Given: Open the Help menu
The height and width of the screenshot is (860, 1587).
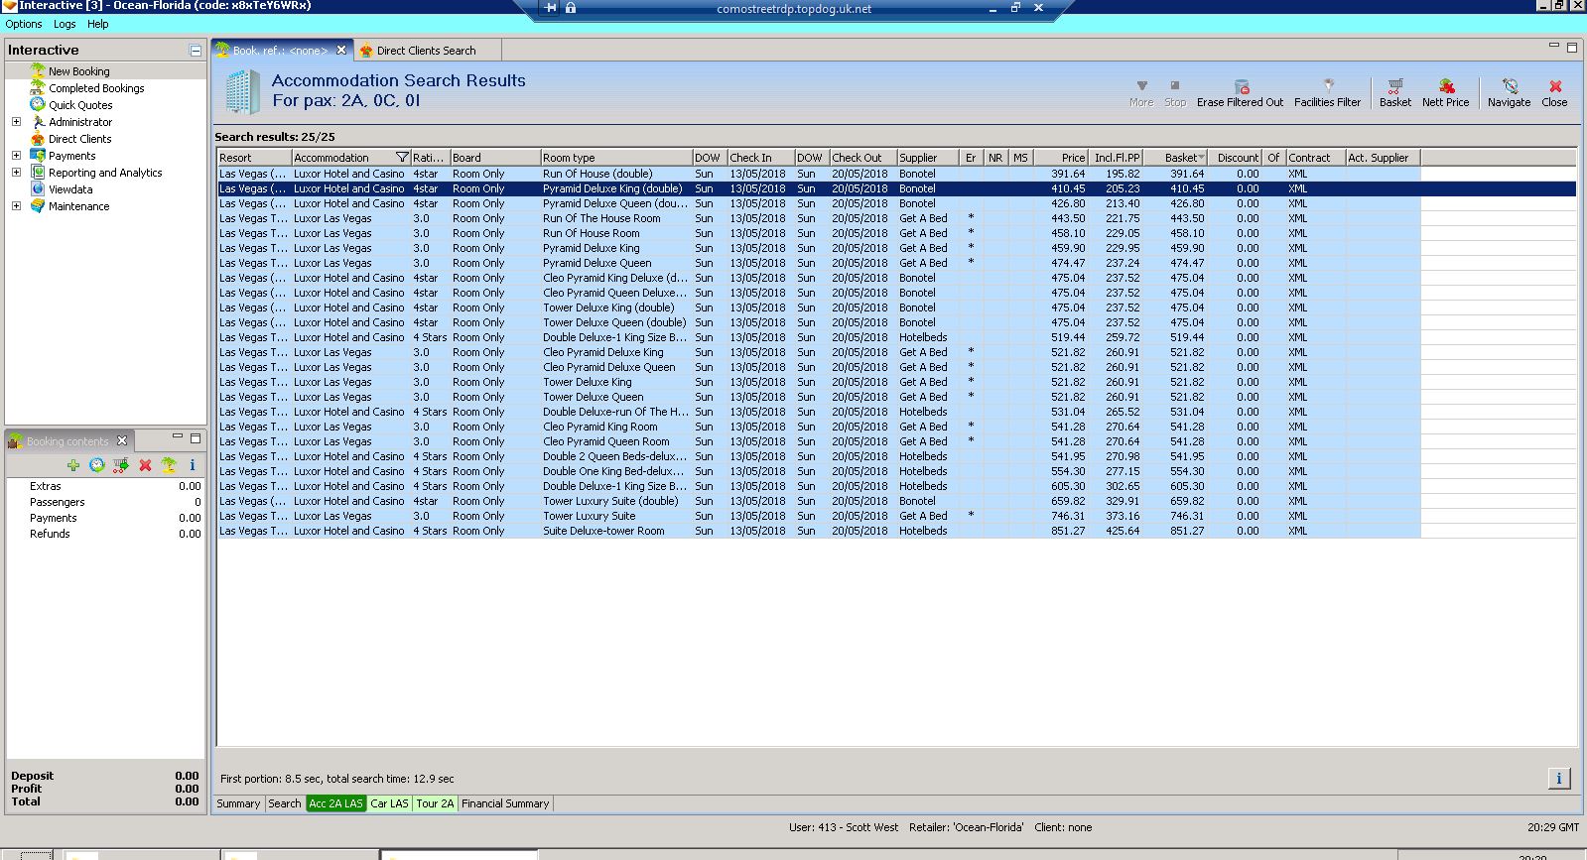Looking at the screenshot, I should [98, 24].
